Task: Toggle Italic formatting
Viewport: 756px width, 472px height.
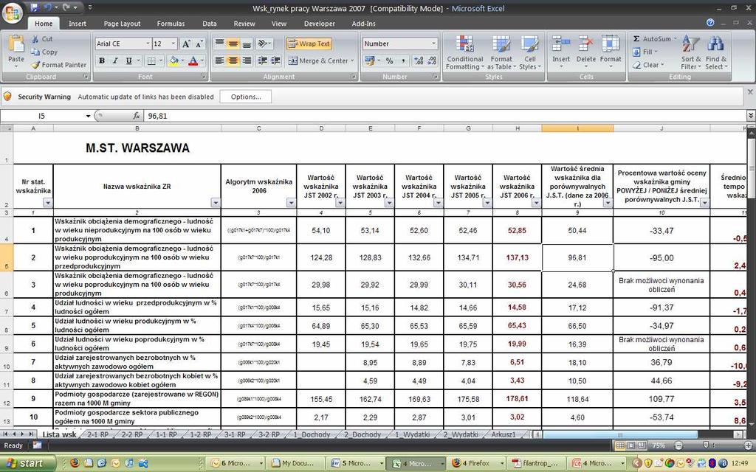Action: point(115,60)
